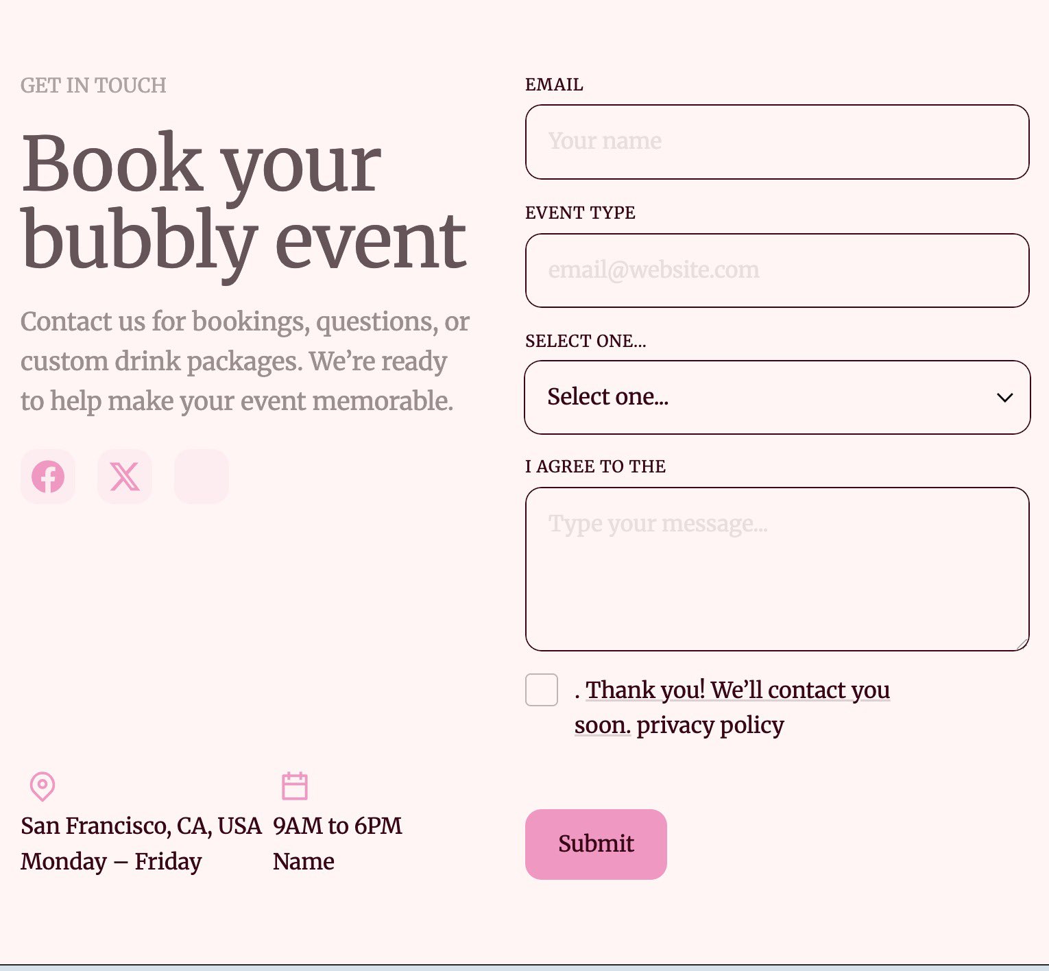The height and width of the screenshot is (971, 1049).
Task: Focus the "Type your message..." textarea
Action: [777, 569]
